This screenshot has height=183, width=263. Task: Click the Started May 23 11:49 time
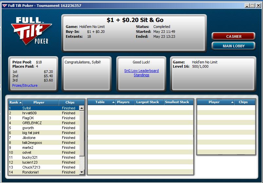[x=164, y=32]
